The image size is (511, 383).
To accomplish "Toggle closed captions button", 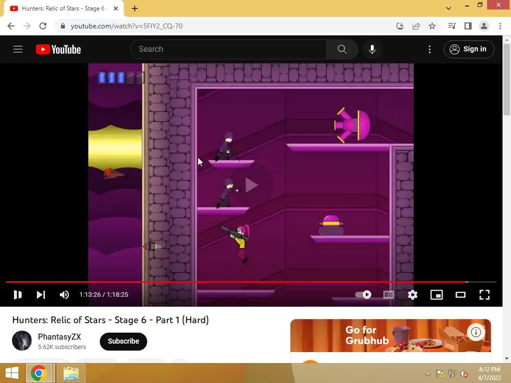I will point(388,295).
